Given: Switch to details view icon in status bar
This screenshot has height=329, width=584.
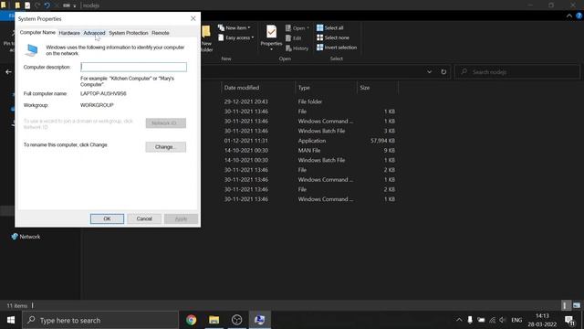Looking at the screenshot, I should pyautogui.click(x=566, y=305).
